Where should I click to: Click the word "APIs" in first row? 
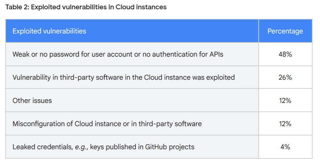(216, 54)
